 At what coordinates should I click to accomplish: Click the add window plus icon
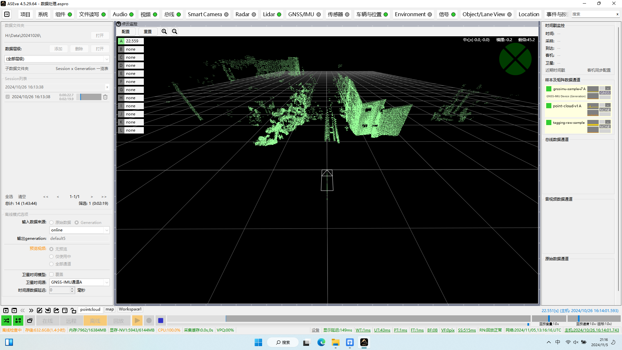click(x=6, y=310)
